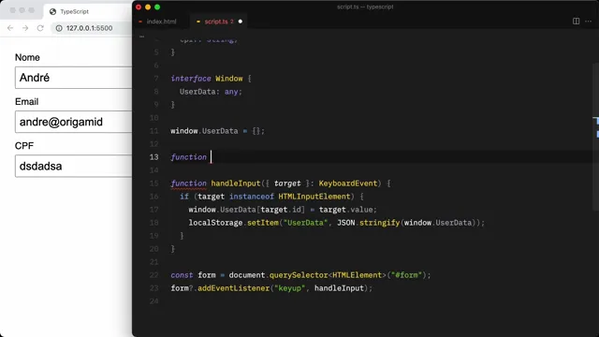Click the 'interface' keyword on line 7

[x=191, y=79]
